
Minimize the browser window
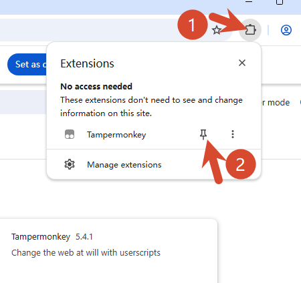tap(249, 2)
